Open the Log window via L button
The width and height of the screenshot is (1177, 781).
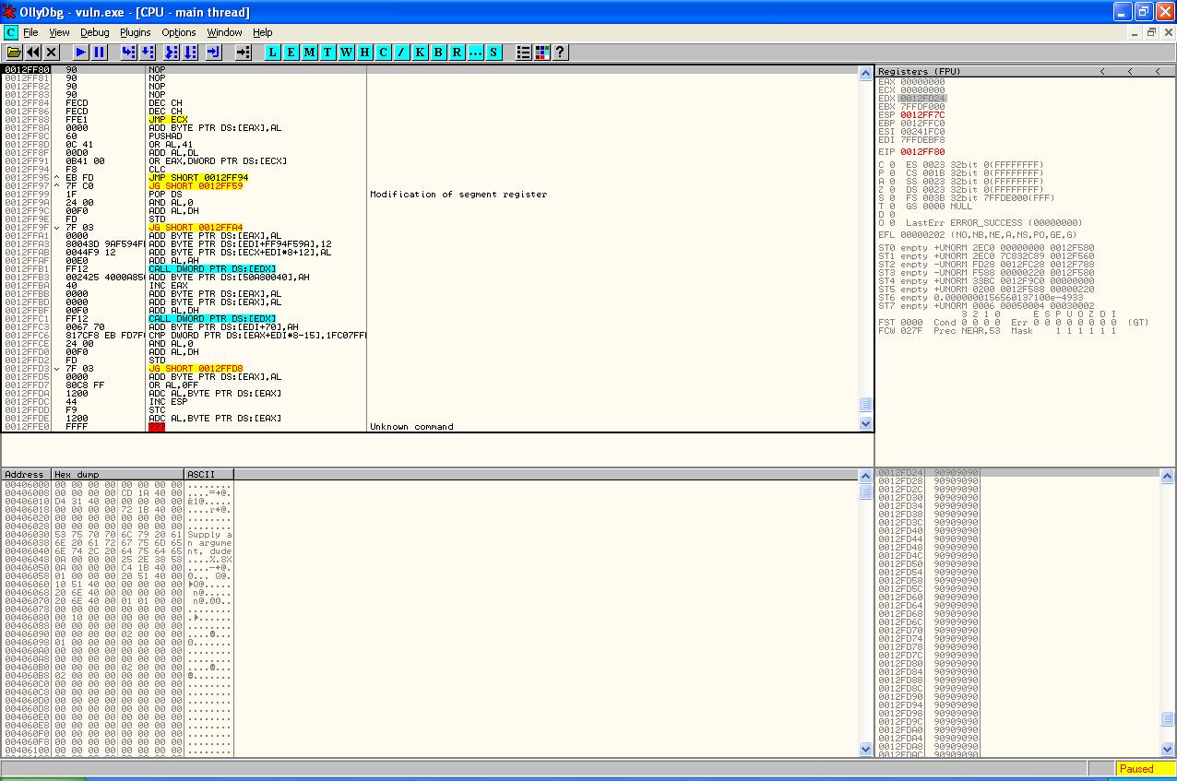(272, 53)
